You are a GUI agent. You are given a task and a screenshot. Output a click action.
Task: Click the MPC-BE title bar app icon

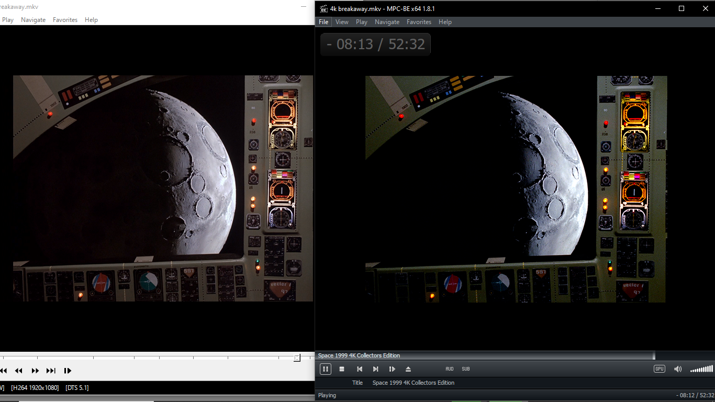pos(323,8)
